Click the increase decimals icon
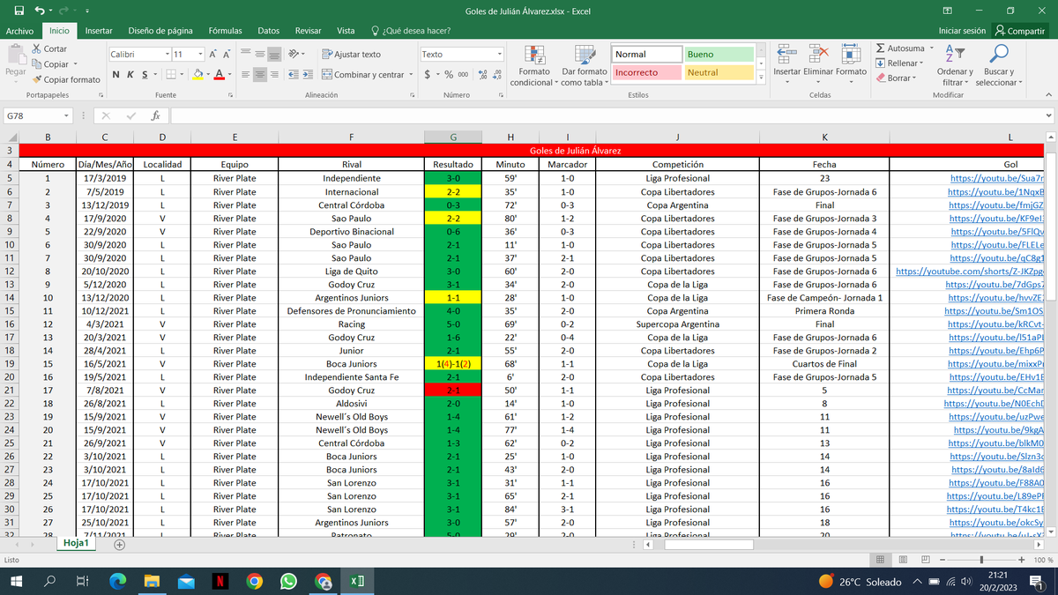This screenshot has height=595, width=1058. (x=482, y=75)
